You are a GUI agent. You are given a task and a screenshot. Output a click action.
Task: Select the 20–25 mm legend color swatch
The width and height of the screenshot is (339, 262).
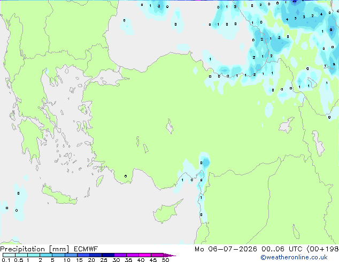[x=95, y=255]
